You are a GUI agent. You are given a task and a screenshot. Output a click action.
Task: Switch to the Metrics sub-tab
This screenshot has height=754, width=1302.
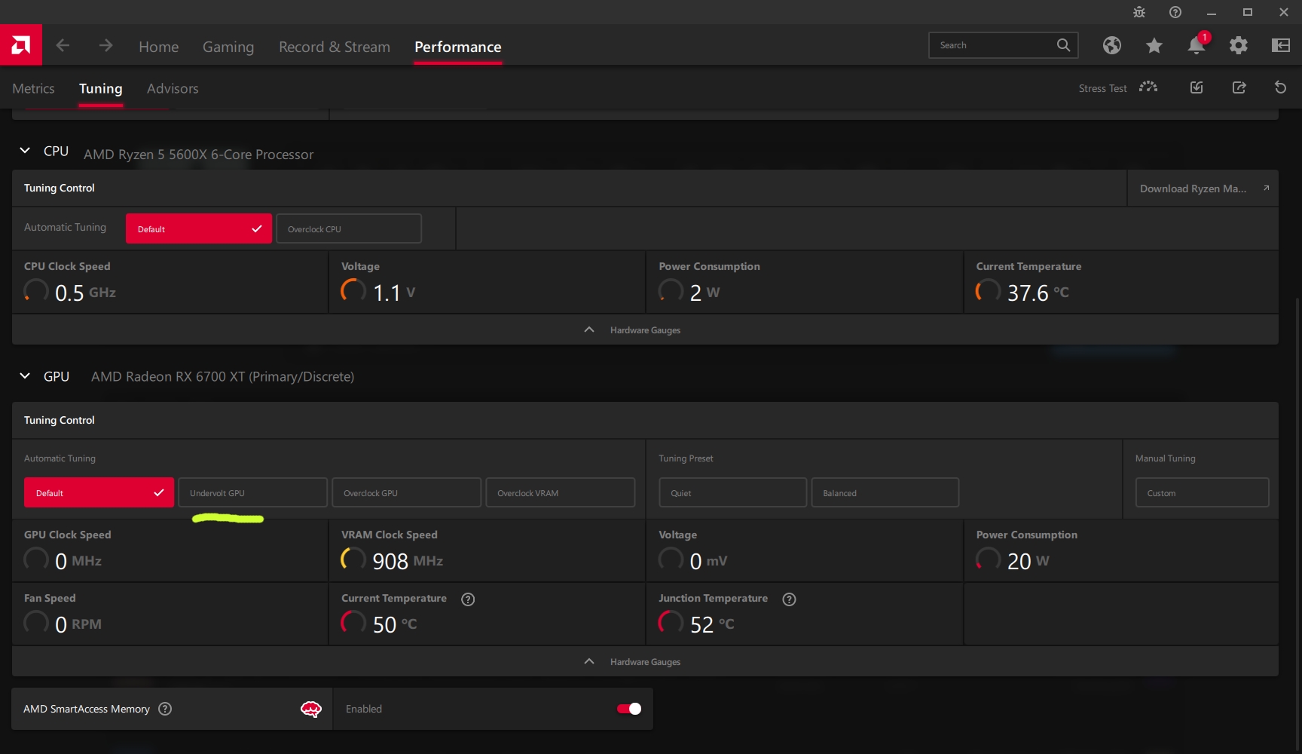click(x=33, y=88)
